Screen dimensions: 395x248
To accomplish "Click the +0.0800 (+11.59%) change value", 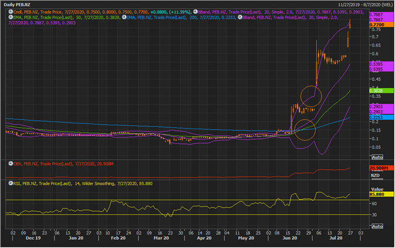I will (171, 12).
